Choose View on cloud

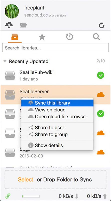(x=57, y=110)
